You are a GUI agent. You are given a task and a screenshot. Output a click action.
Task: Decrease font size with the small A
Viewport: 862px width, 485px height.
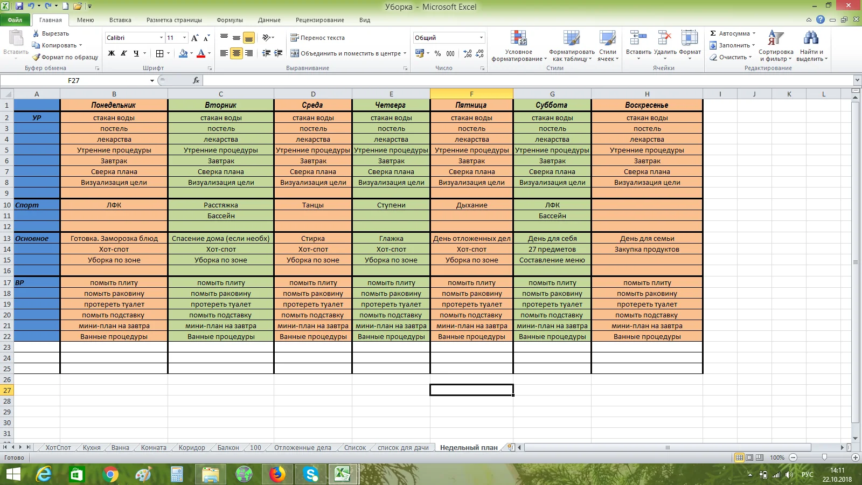(x=206, y=38)
